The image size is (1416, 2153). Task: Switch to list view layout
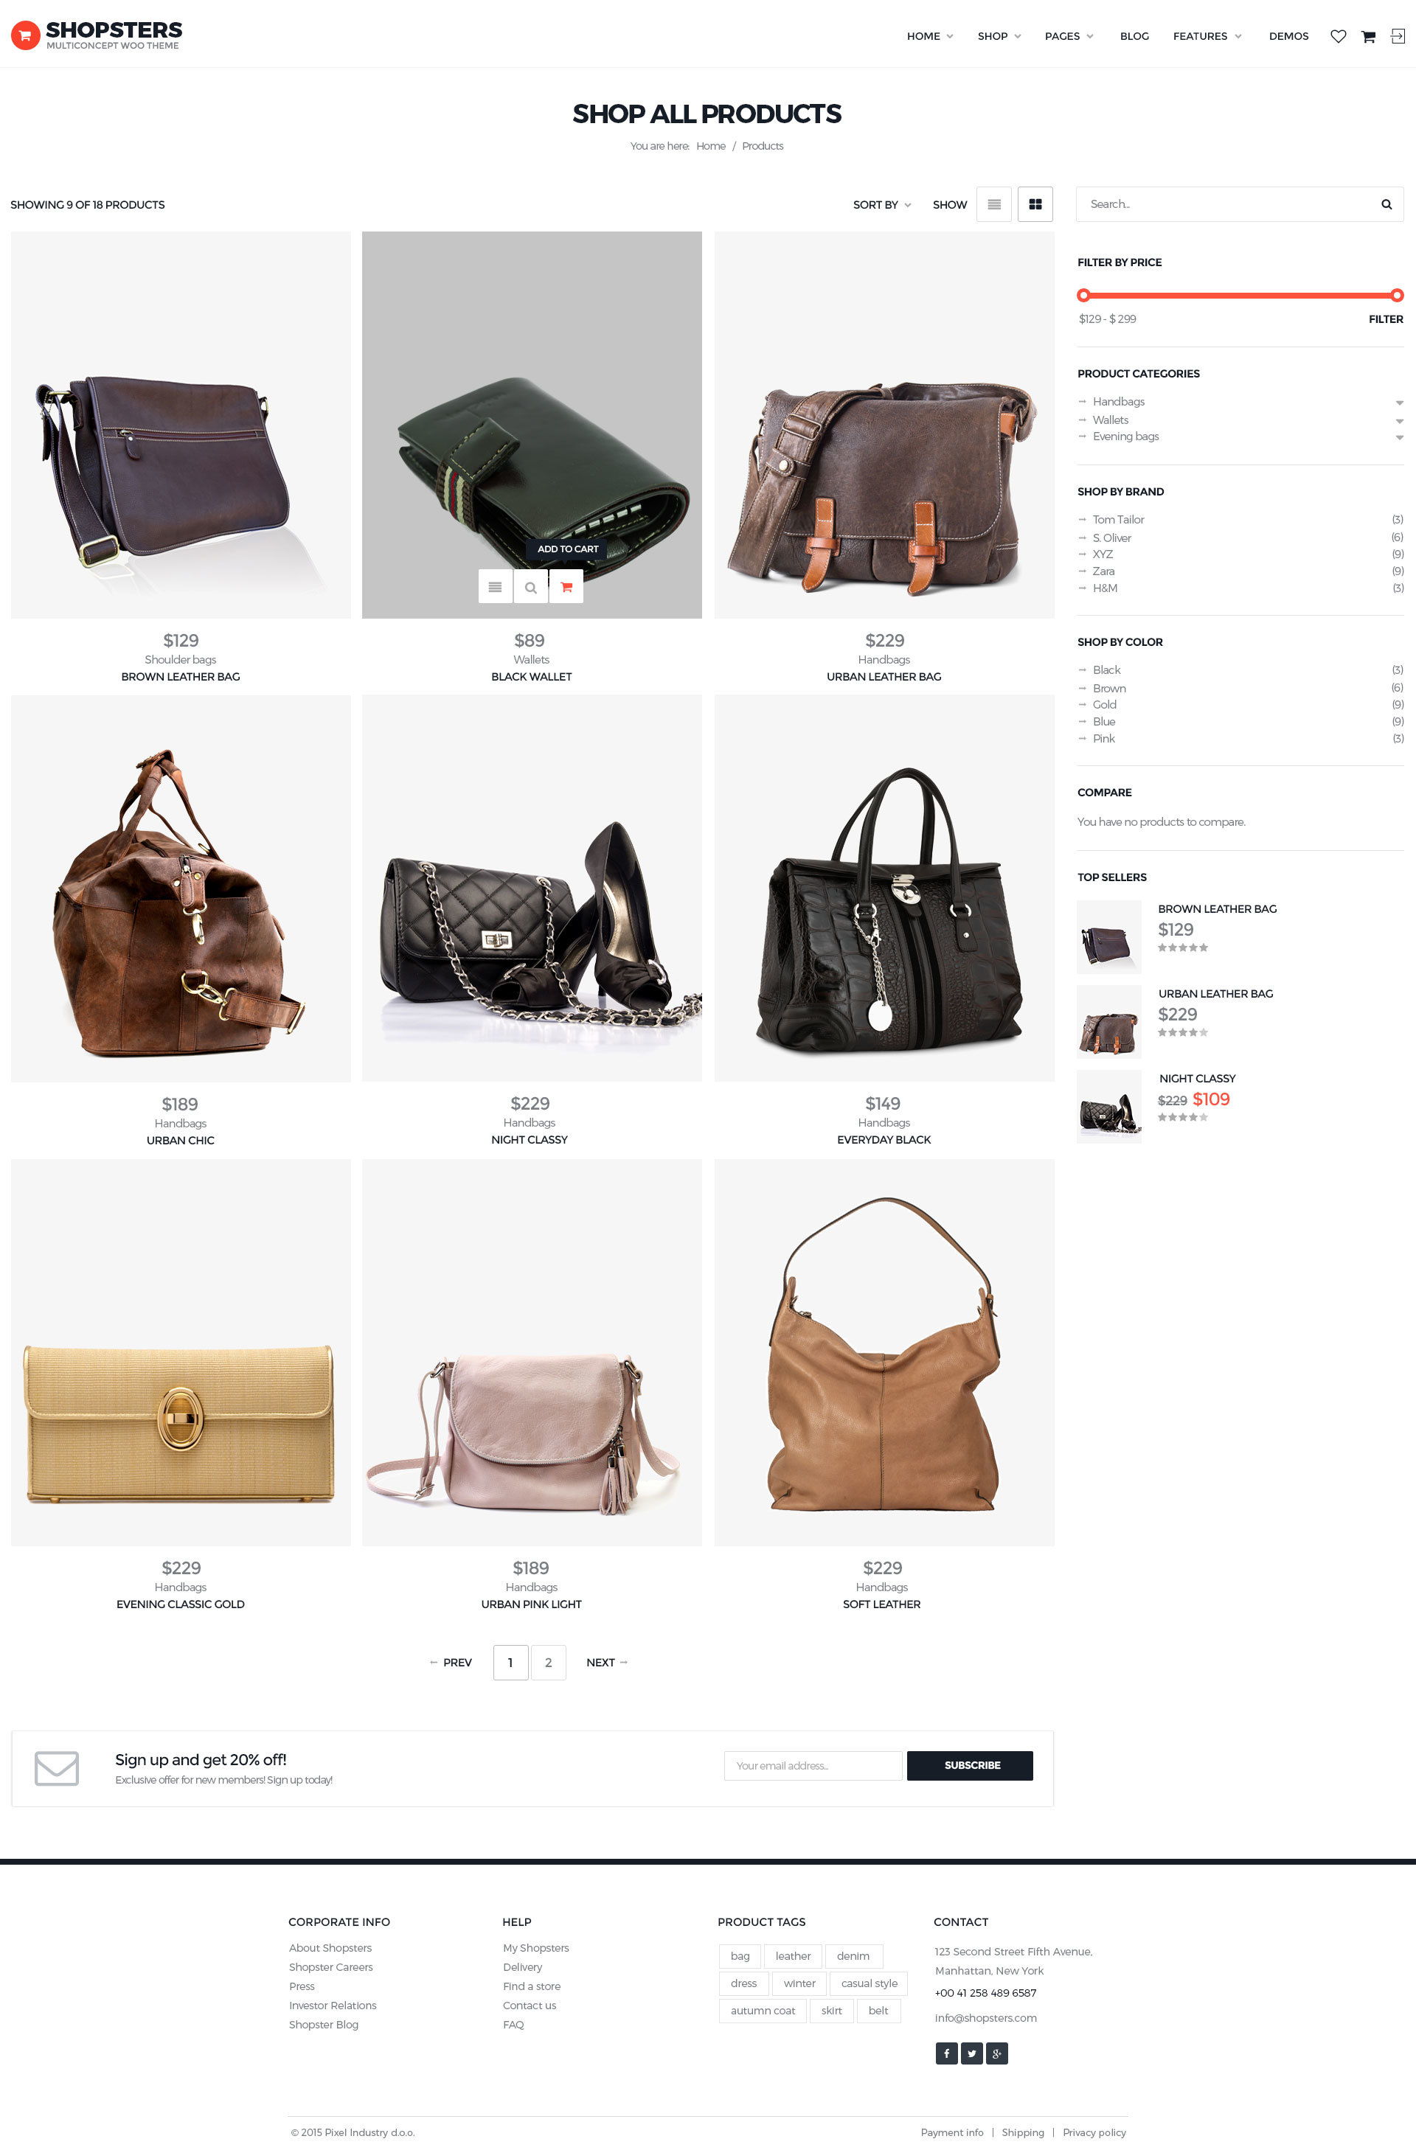993,204
